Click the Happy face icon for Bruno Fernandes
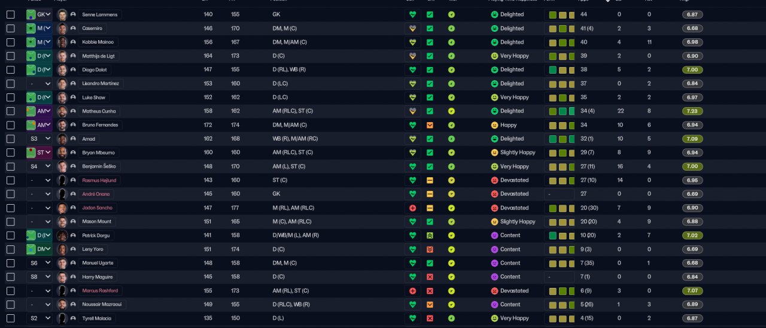766x328 pixels. click(x=494, y=125)
